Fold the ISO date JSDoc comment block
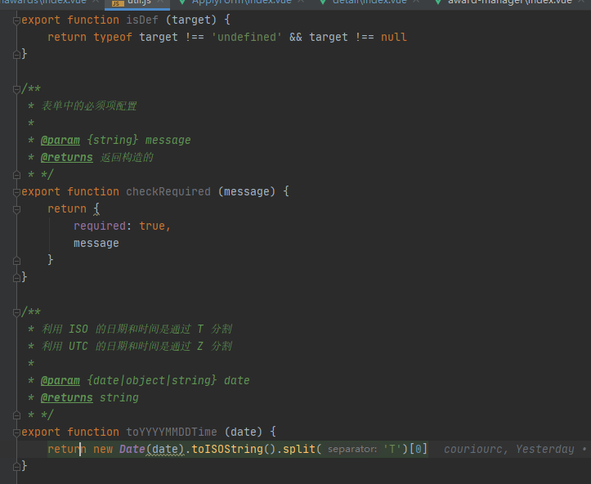The image size is (591, 484). pos(16,311)
